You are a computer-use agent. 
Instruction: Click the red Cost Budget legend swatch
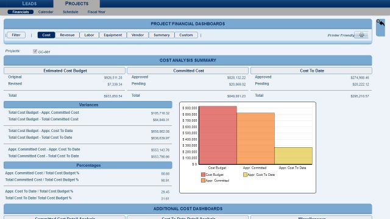203,175
